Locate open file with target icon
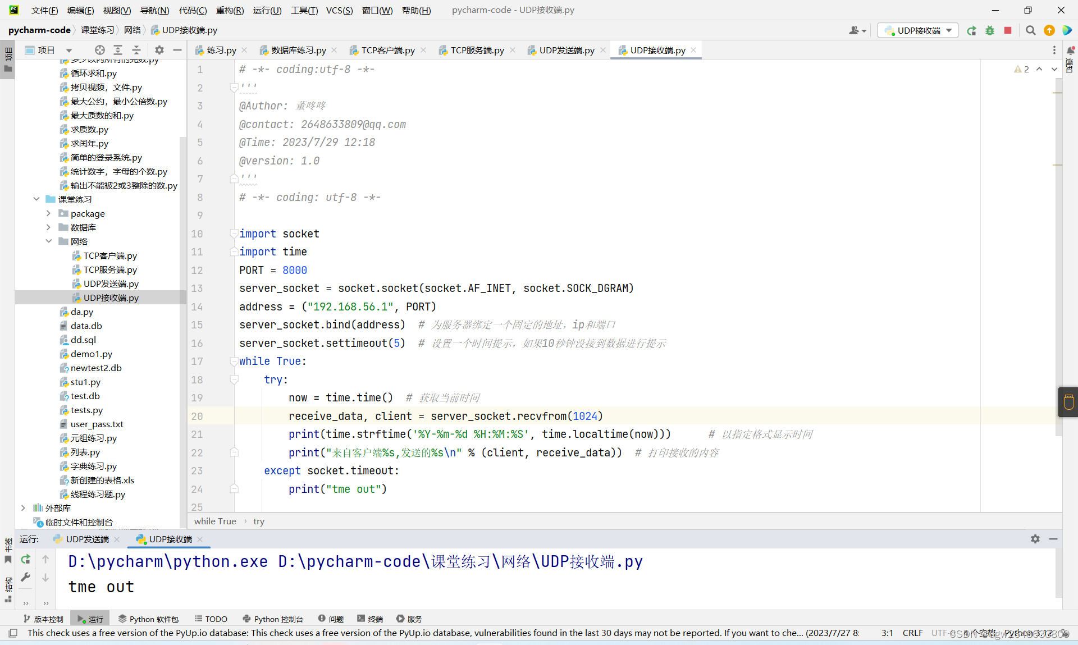The image size is (1078, 645). [100, 50]
